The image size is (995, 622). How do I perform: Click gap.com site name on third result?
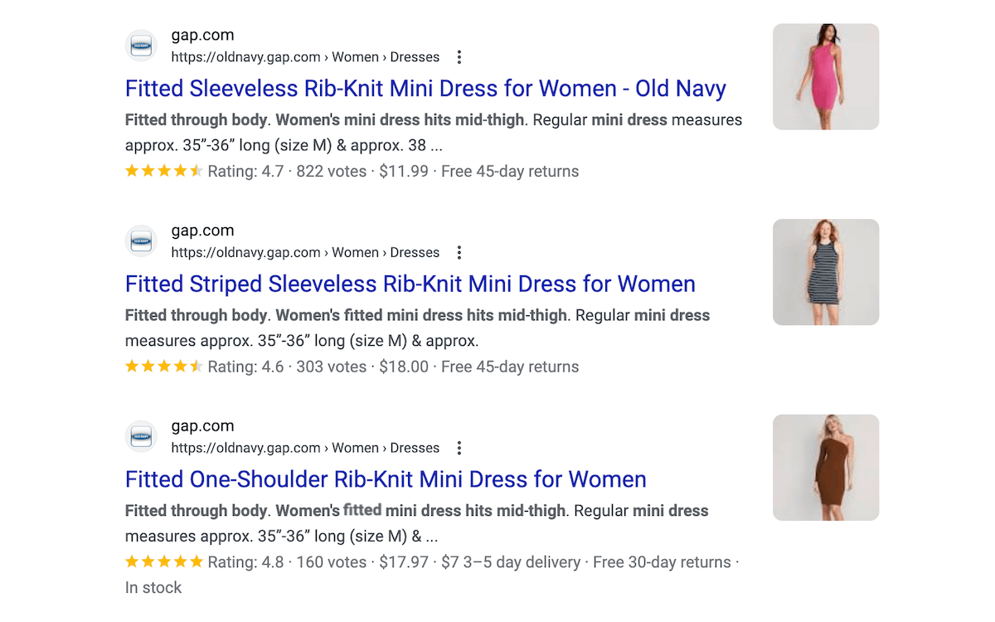point(202,427)
